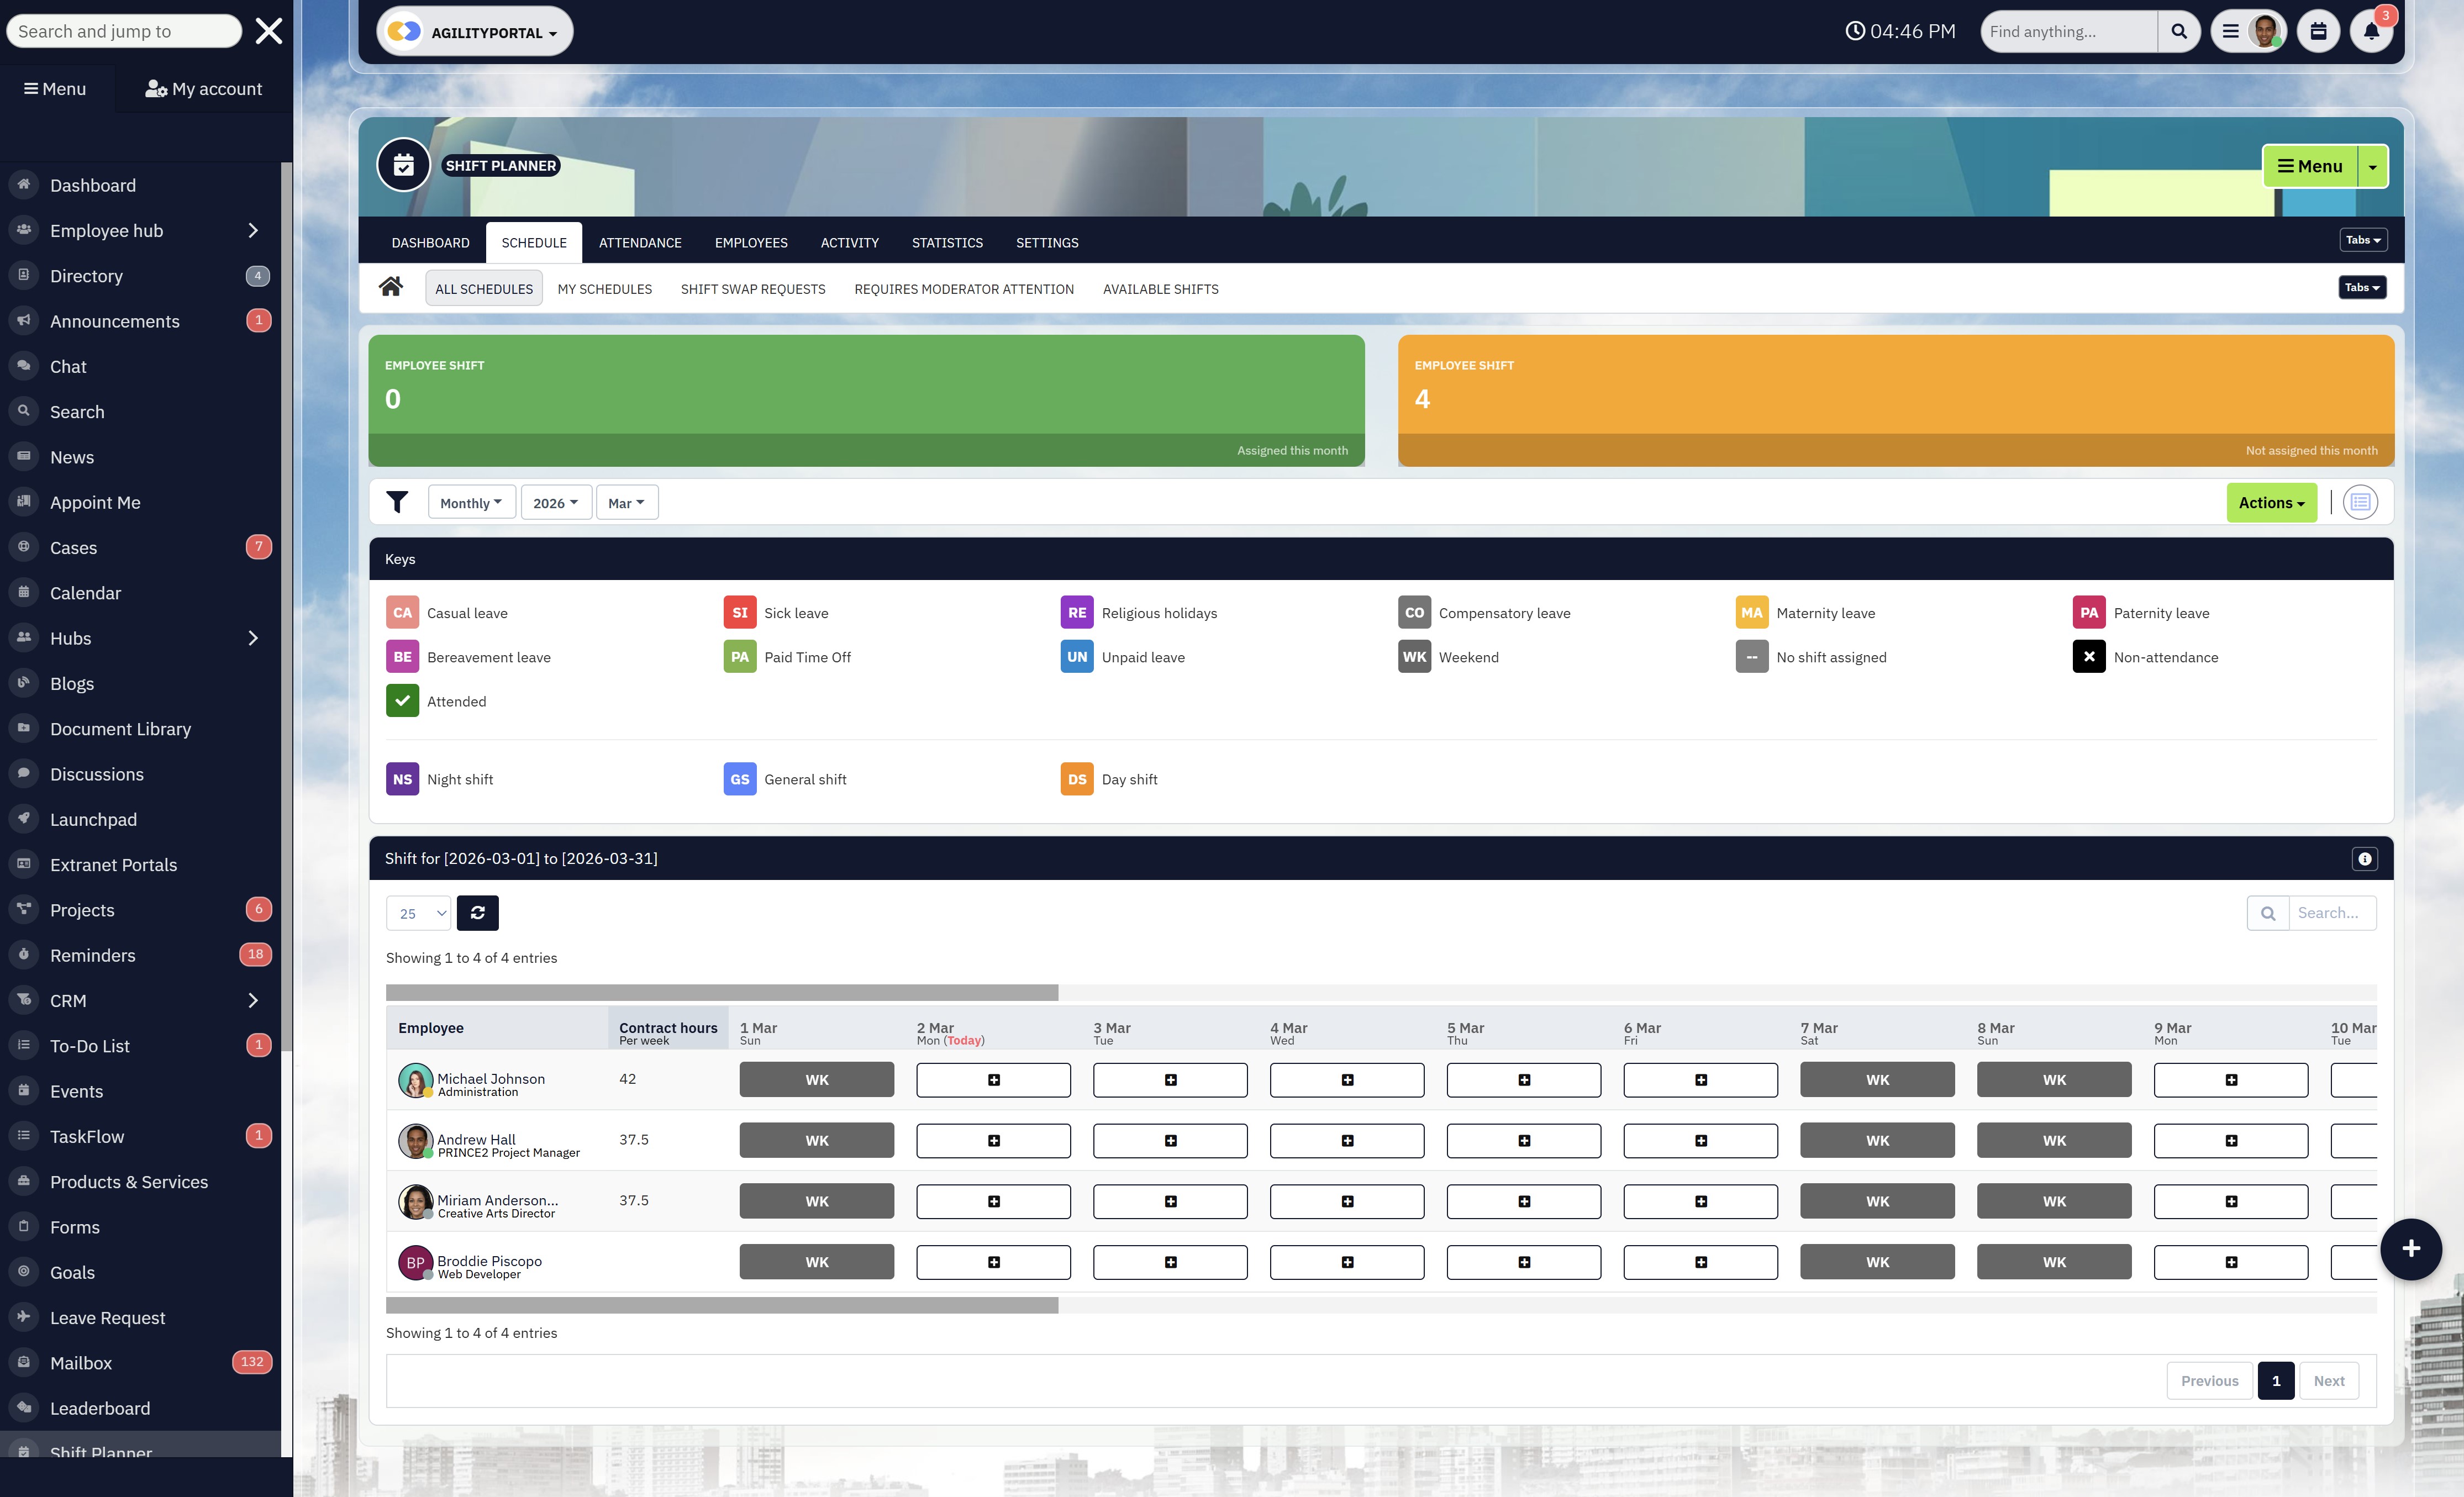Refresh the shift table
Viewport: 2464px width, 1497px height.
tap(477, 912)
